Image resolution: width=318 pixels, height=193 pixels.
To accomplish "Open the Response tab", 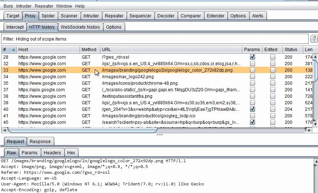I will click(x=40, y=142).
